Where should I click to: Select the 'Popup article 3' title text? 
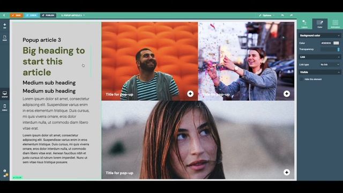point(42,40)
